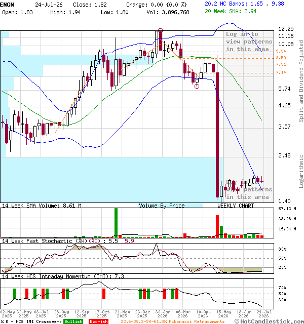Click the 20 Week SMA legend text
This screenshot has width=304, height=324.
231,11
